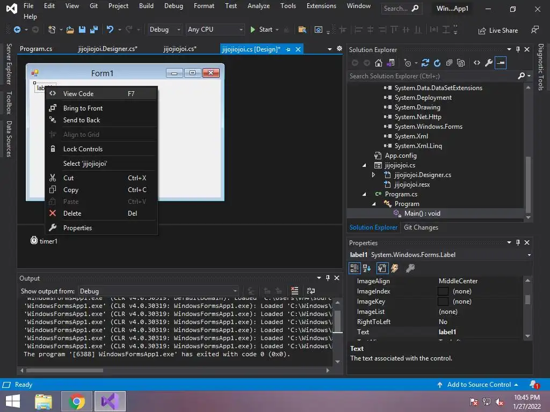This screenshot has width=550, height=412.
Task: Open the Extensions menu
Action: 321,6
